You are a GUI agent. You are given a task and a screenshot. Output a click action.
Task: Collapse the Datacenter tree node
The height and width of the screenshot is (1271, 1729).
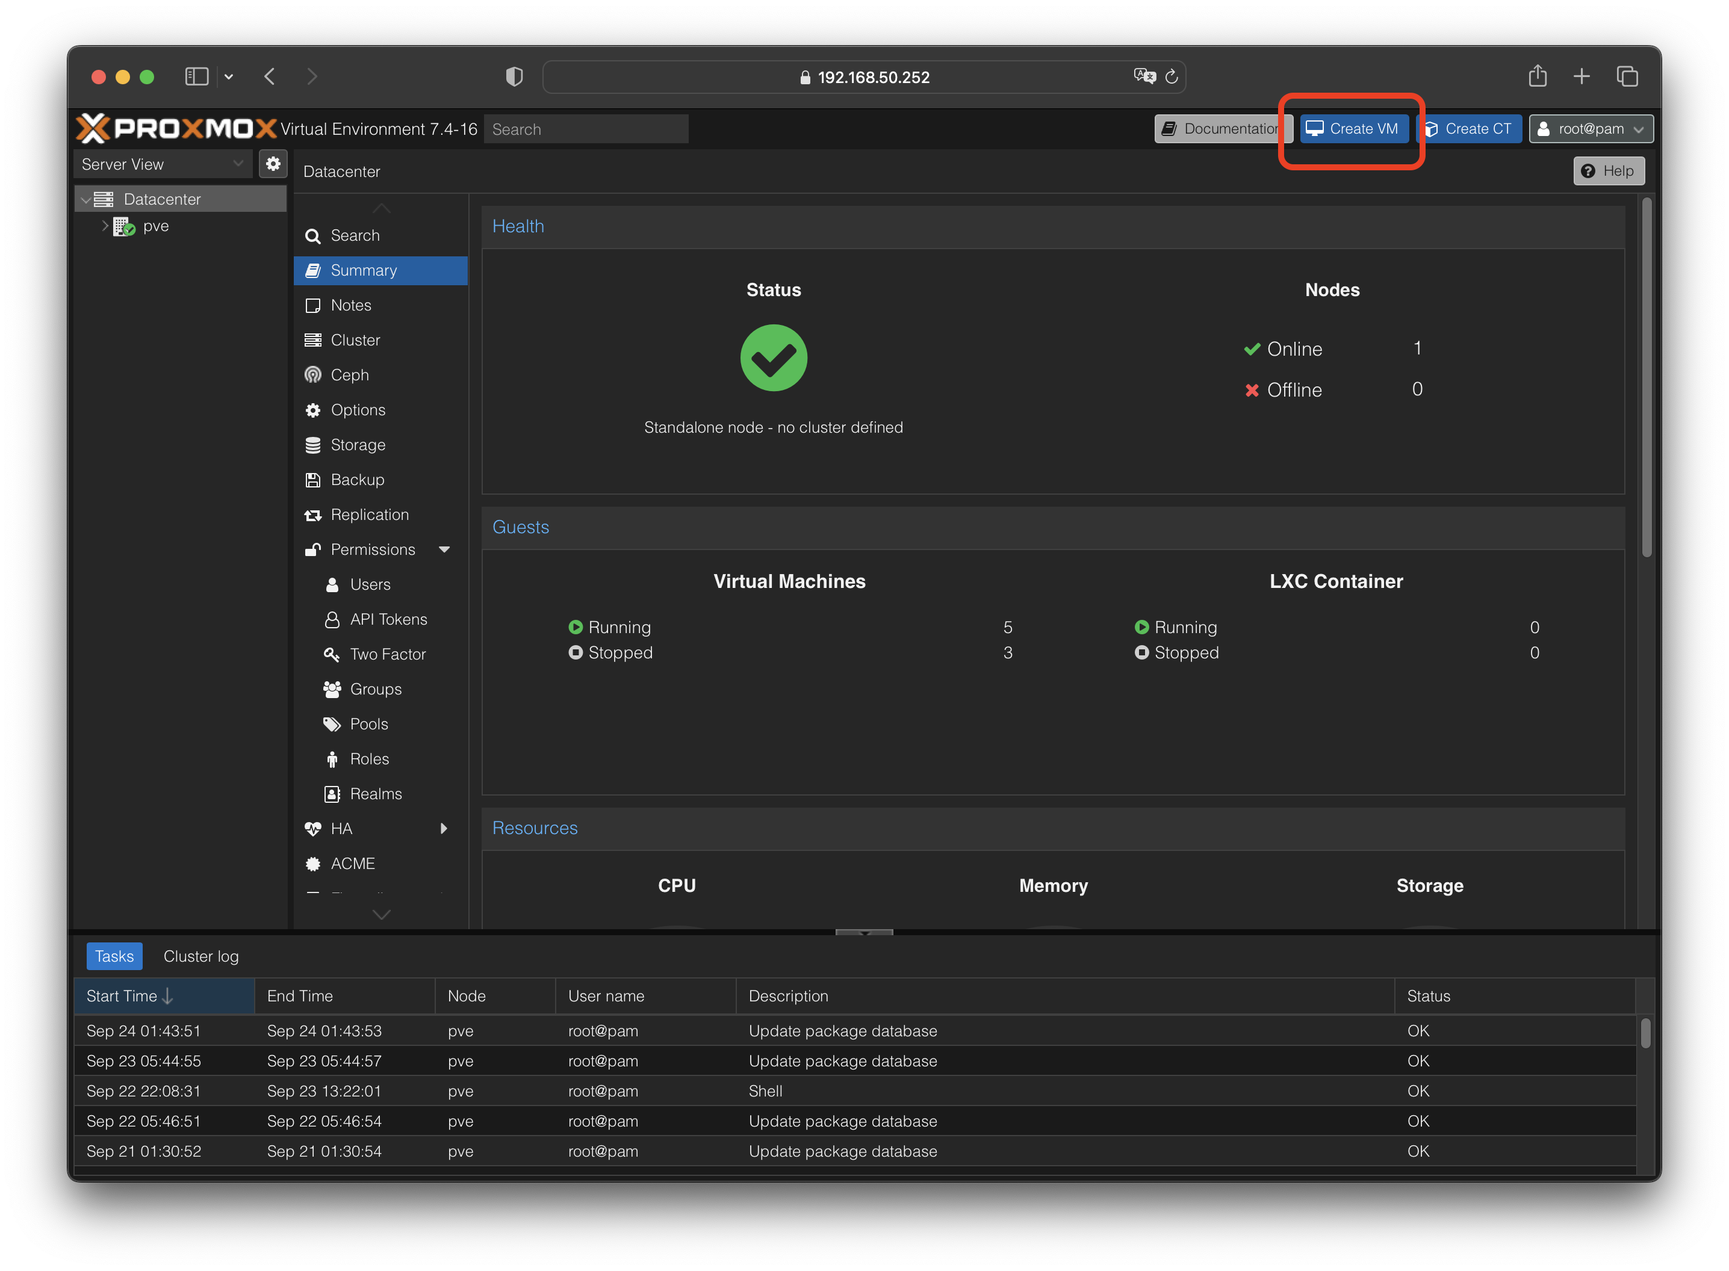point(85,199)
